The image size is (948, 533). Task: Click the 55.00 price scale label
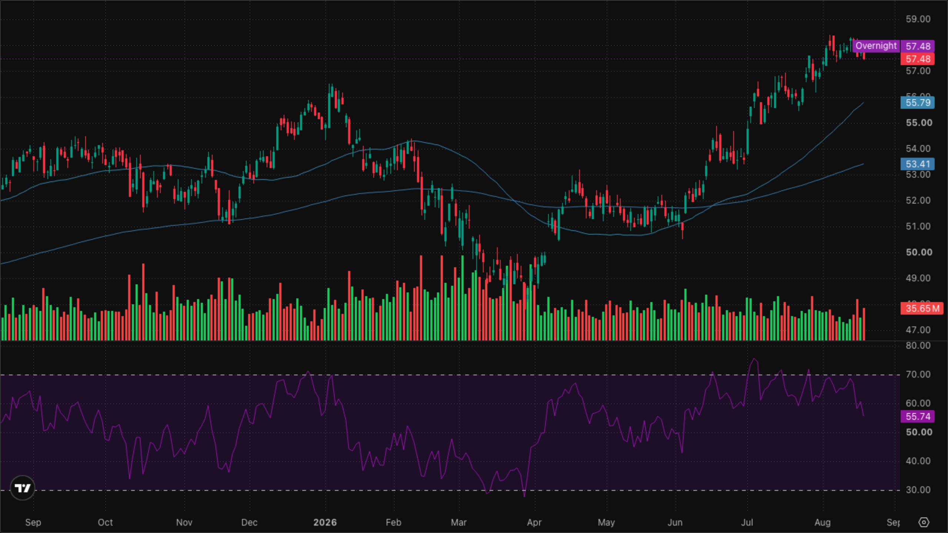pos(919,123)
